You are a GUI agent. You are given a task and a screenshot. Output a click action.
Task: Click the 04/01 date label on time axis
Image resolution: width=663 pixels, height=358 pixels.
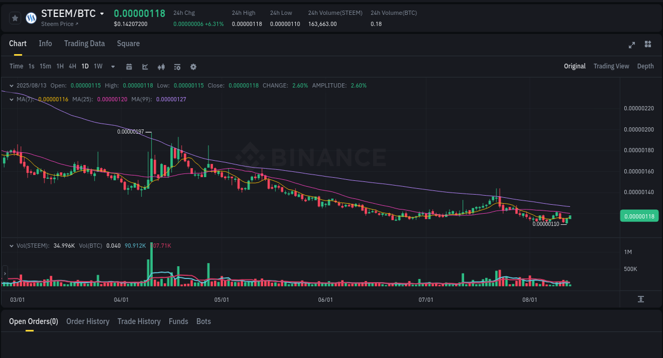[121, 300]
